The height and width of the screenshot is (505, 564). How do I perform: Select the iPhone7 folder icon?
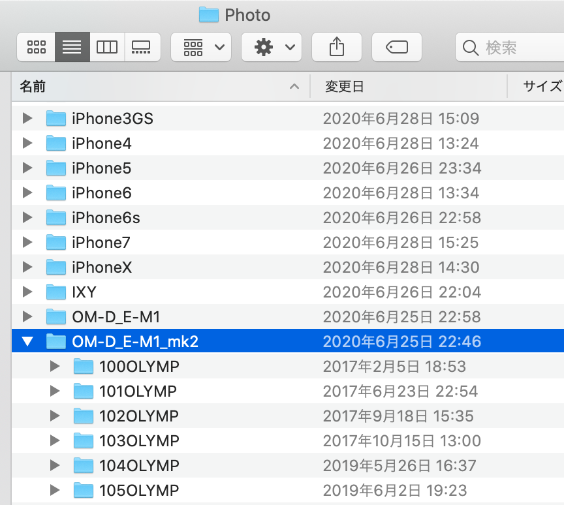click(56, 242)
